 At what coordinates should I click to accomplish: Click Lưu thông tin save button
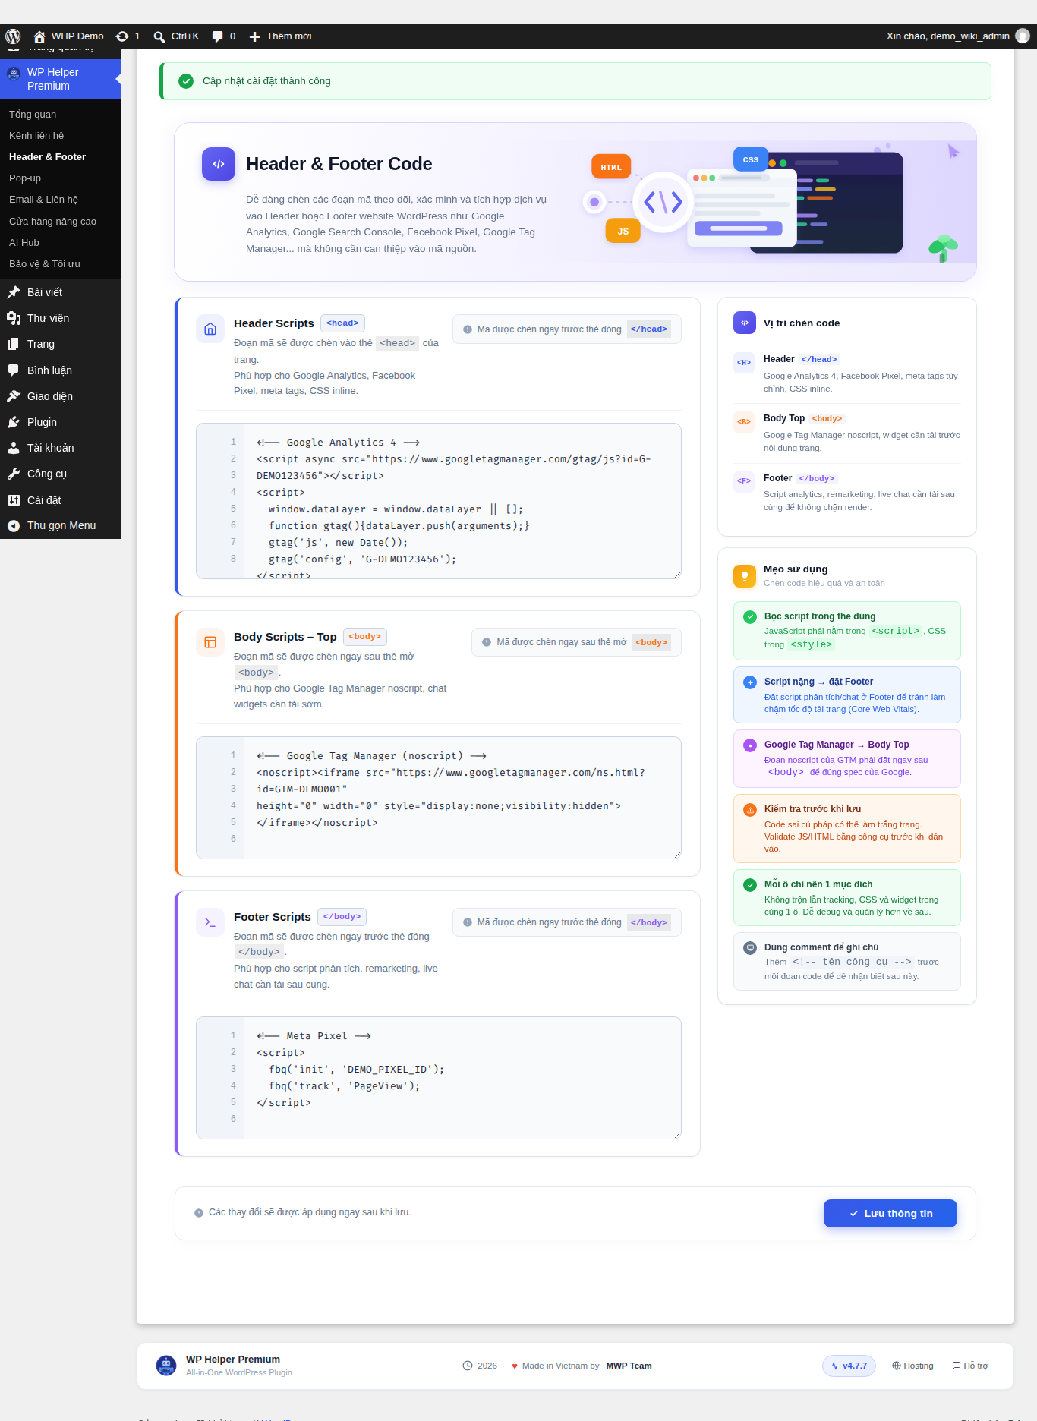tap(890, 1213)
